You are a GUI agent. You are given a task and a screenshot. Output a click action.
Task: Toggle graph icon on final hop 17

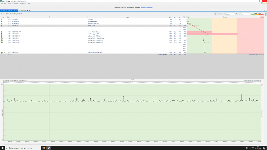click(4, 53)
